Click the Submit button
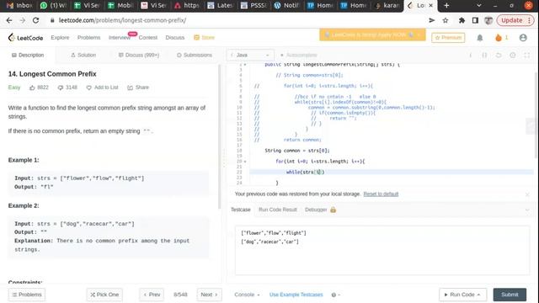 coord(510,295)
